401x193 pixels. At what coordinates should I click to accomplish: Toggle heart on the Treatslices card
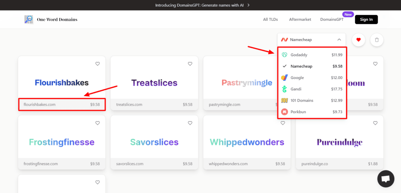click(190, 64)
